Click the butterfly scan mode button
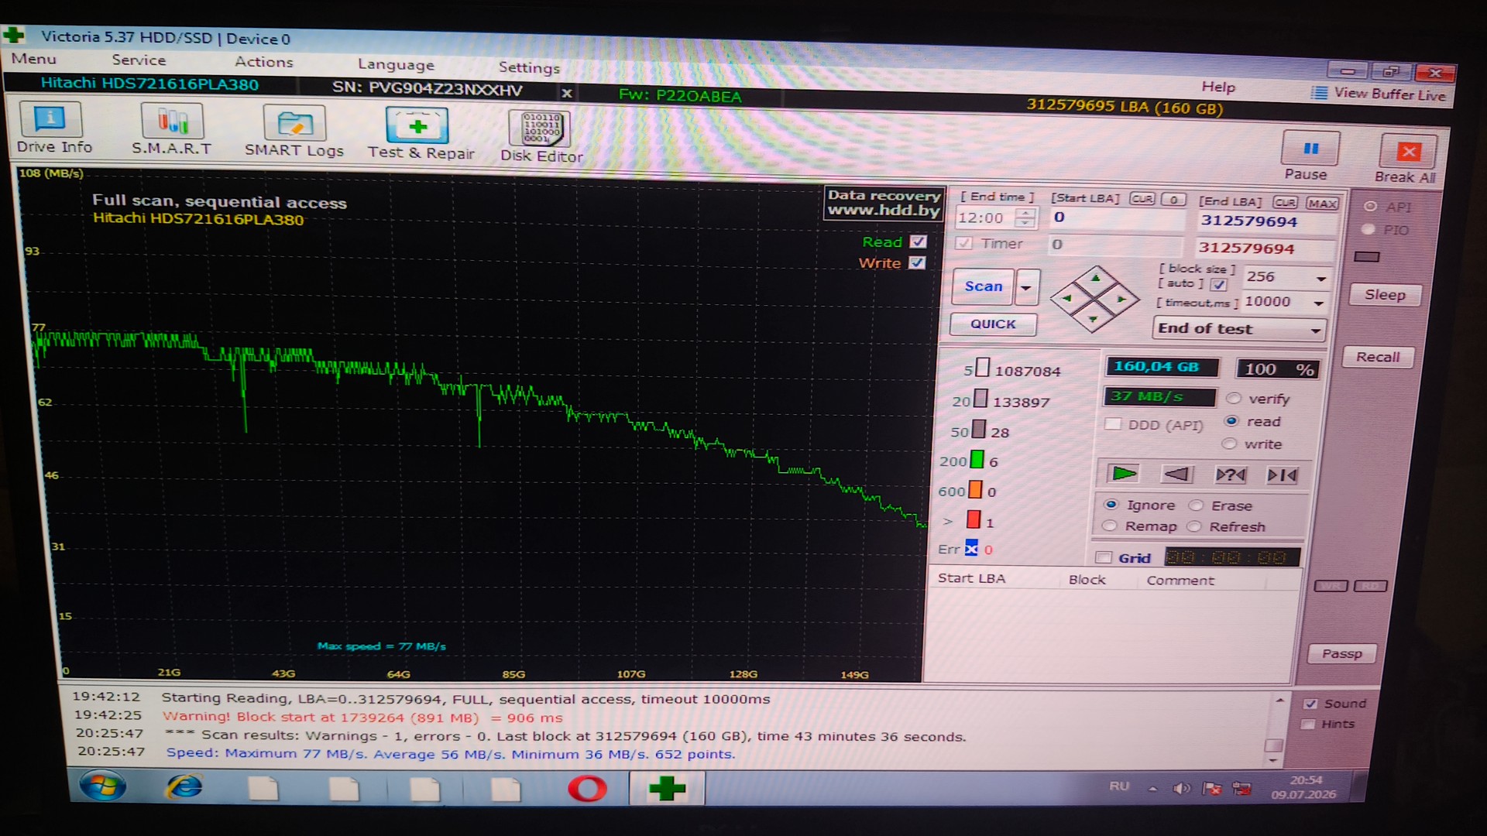The width and height of the screenshot is (1487, 836). pos(1282,475)
